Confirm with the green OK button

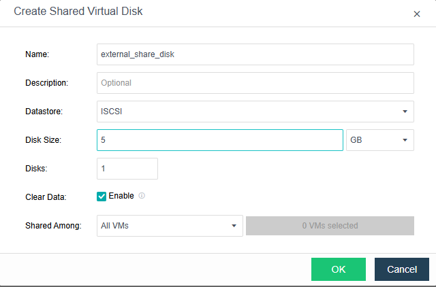point(339,269)
